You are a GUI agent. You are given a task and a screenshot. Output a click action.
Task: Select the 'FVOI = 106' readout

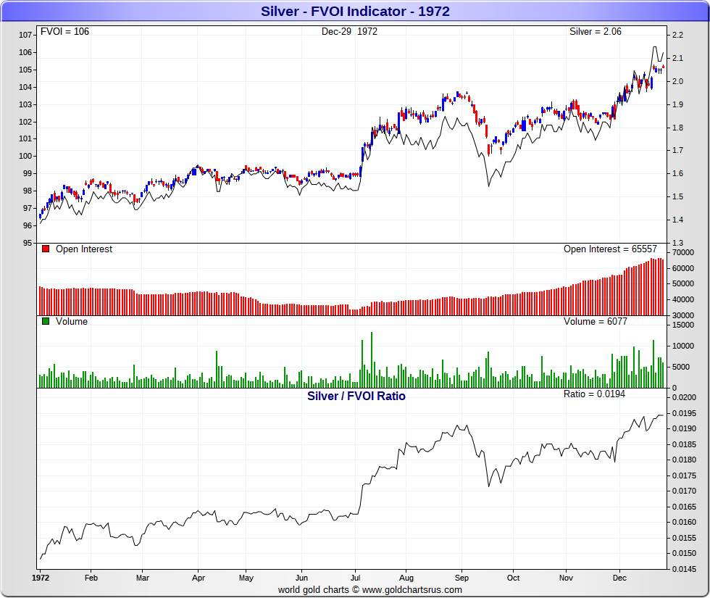coord(64,32)
